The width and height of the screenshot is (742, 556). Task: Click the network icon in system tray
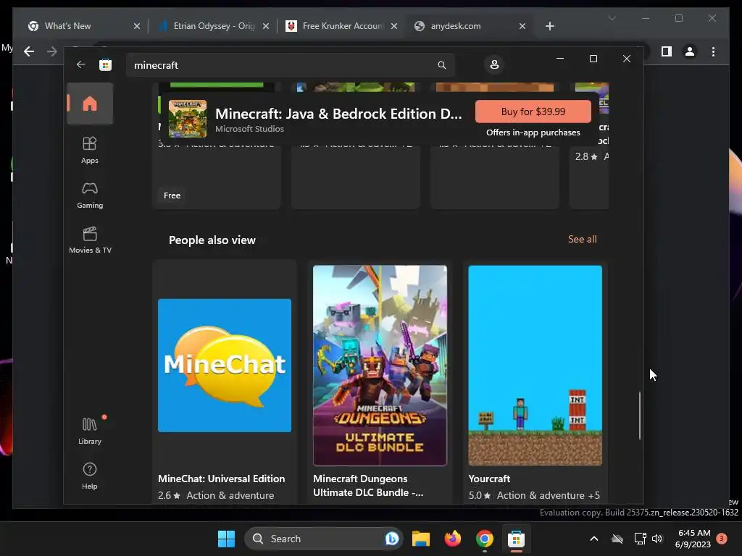coord(641,539)
